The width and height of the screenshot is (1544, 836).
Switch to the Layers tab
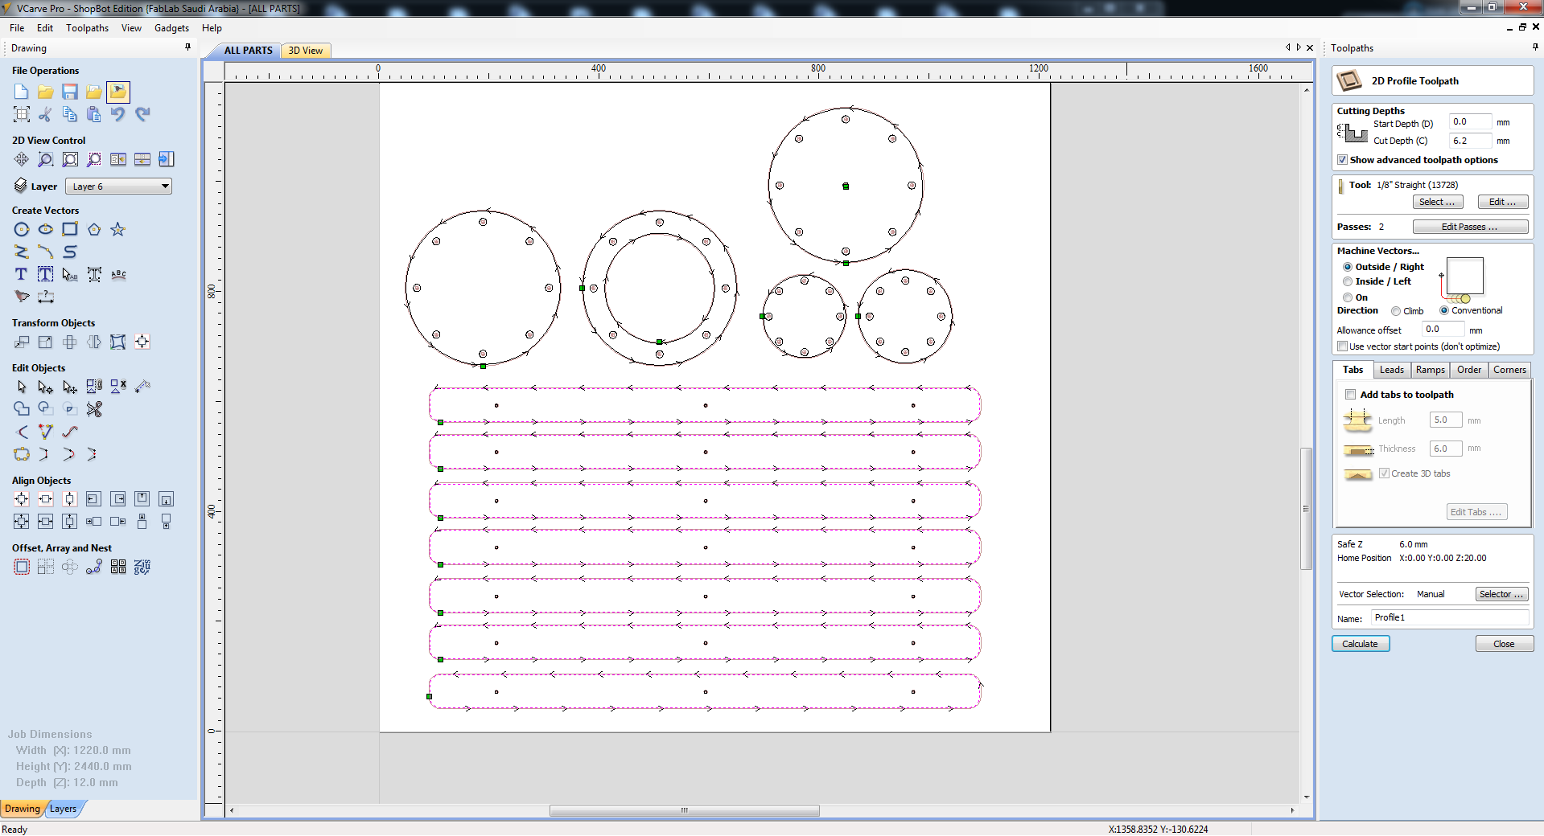(63, 809)
